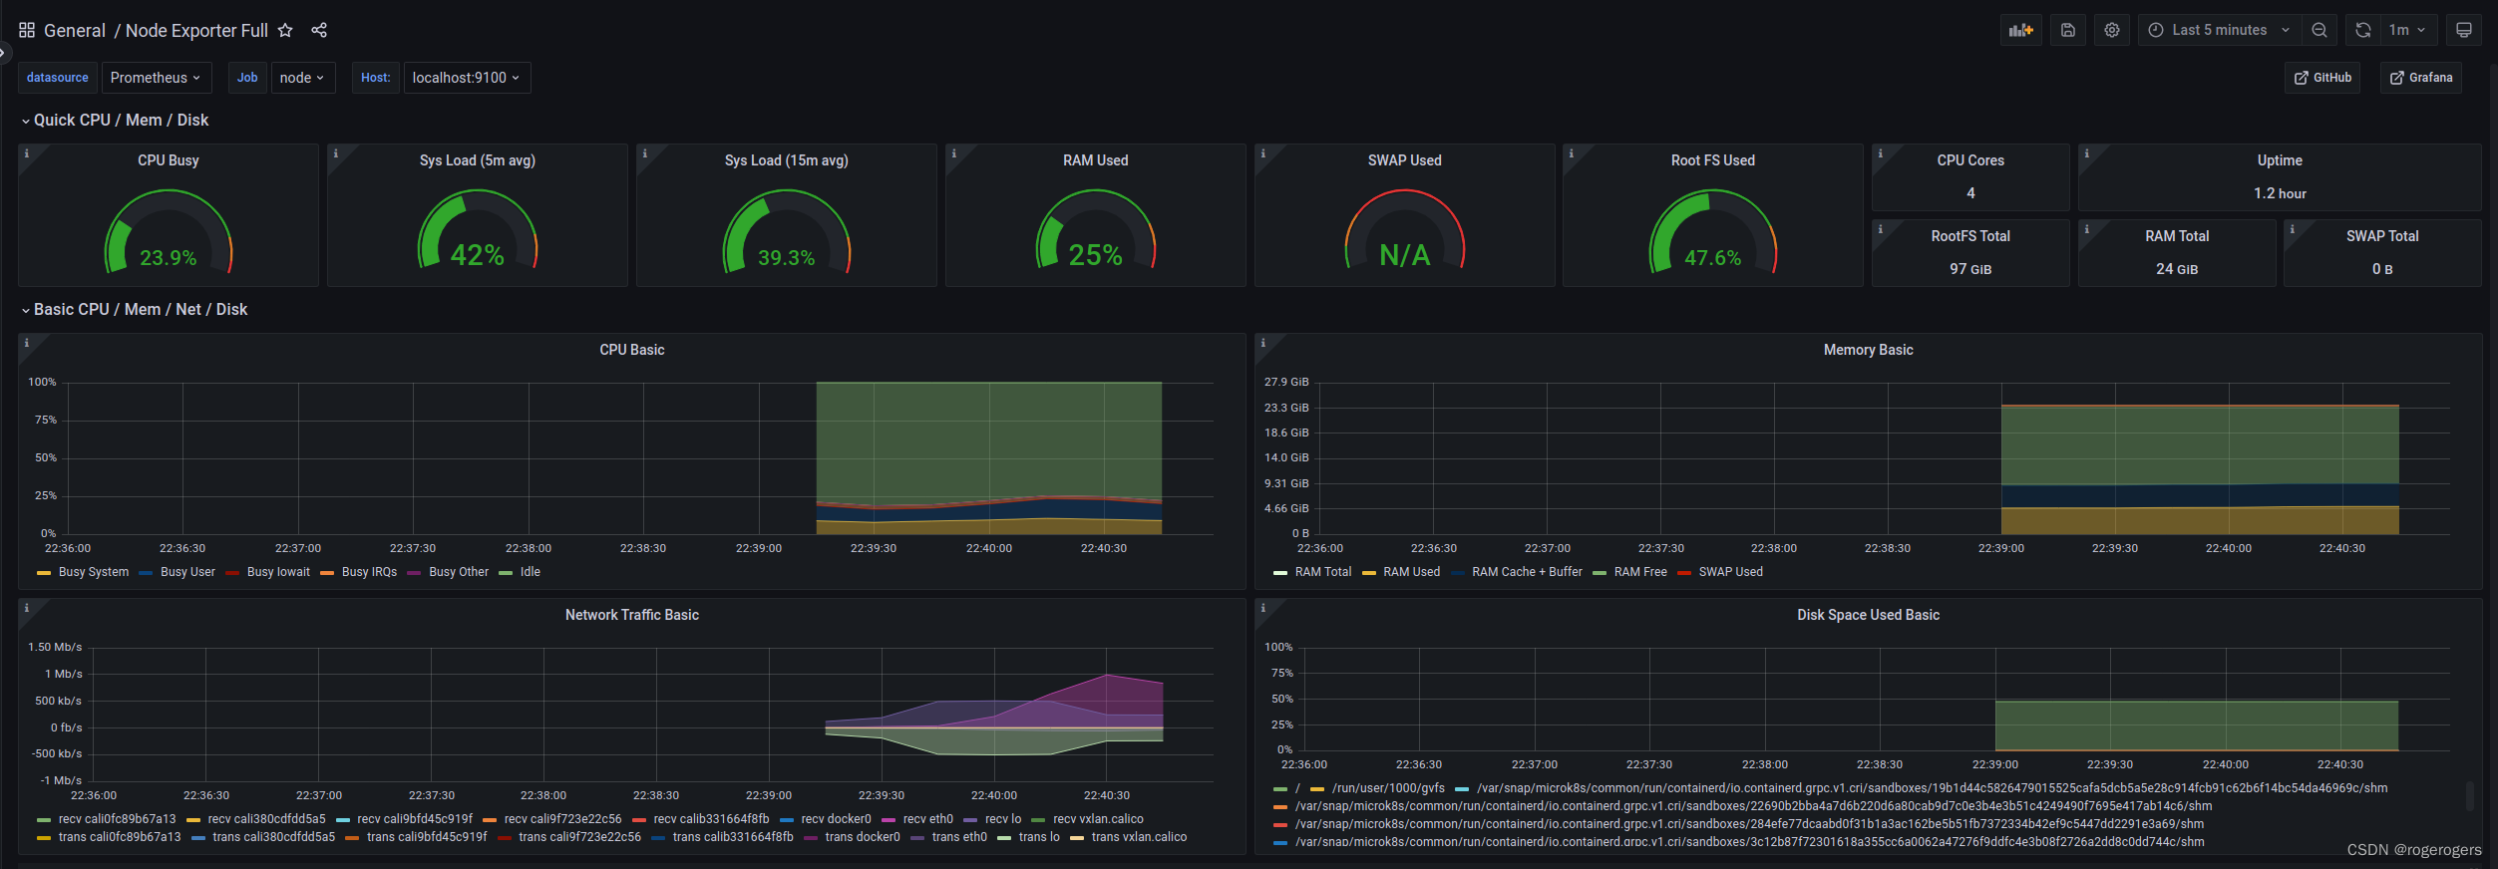The width and height of the screenshot is (2498, 869).
Task: Open the Disk Space Used Basic title menu
Action: 1868,615
